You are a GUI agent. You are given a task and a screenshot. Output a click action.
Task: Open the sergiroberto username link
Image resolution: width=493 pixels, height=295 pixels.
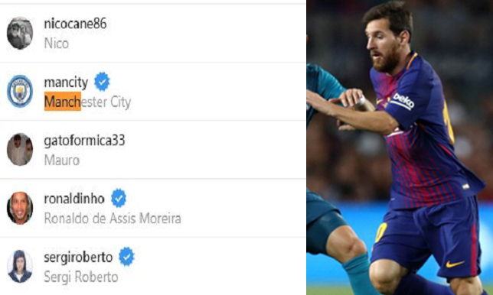click(78, 258)
